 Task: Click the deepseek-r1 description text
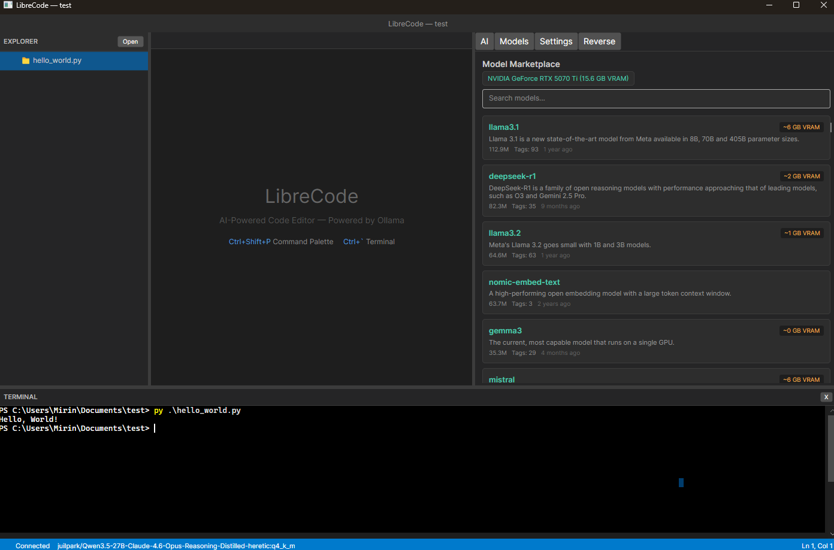pyautogui.click(x=653, y=192)
